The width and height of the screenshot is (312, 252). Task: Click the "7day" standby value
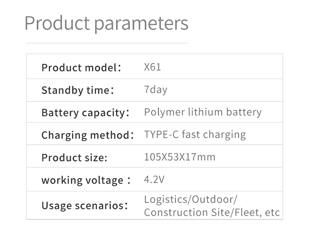(x=156, y=90)
